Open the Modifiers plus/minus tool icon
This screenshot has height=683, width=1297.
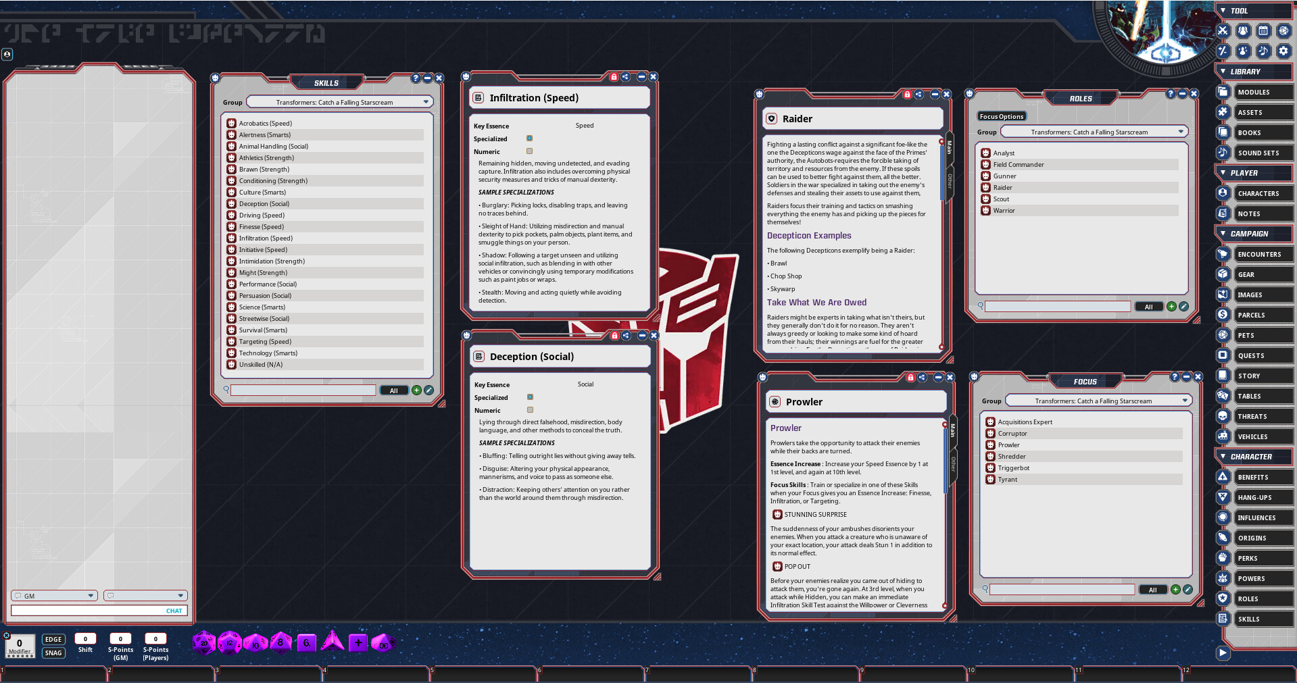click(1223, 51)
